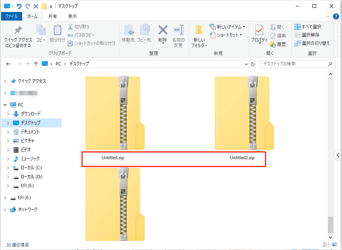Screen dimensions: 342x250
Task: Open the address bar history dropdown
Action: [x=246, y=64]
